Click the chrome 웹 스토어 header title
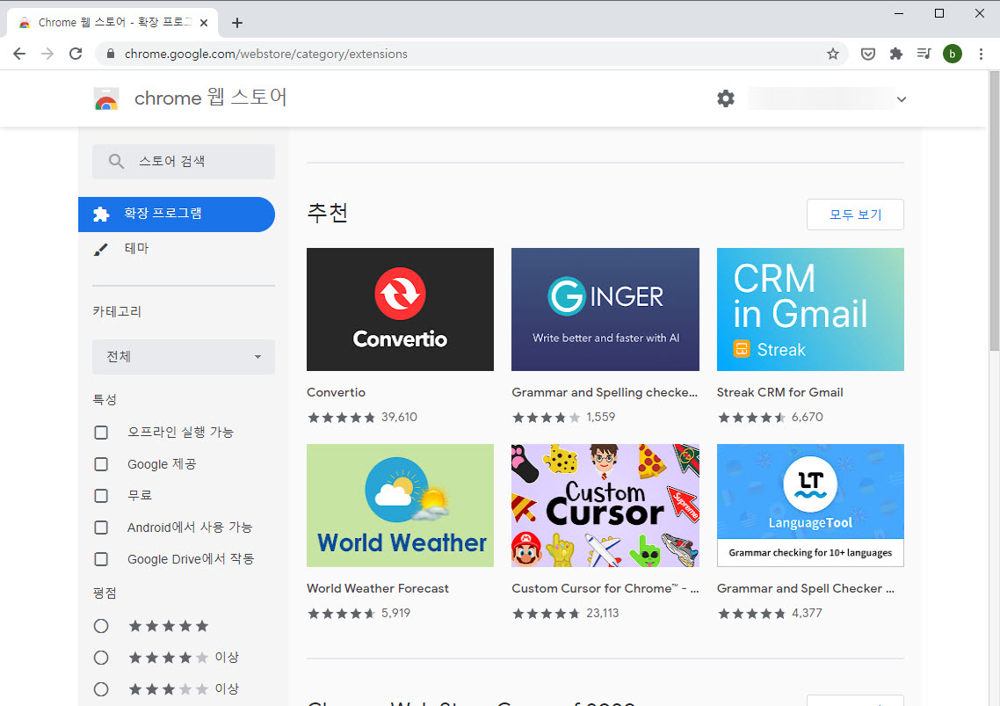This screenshot has height=706, width=1000. click(x=211, y=98)
